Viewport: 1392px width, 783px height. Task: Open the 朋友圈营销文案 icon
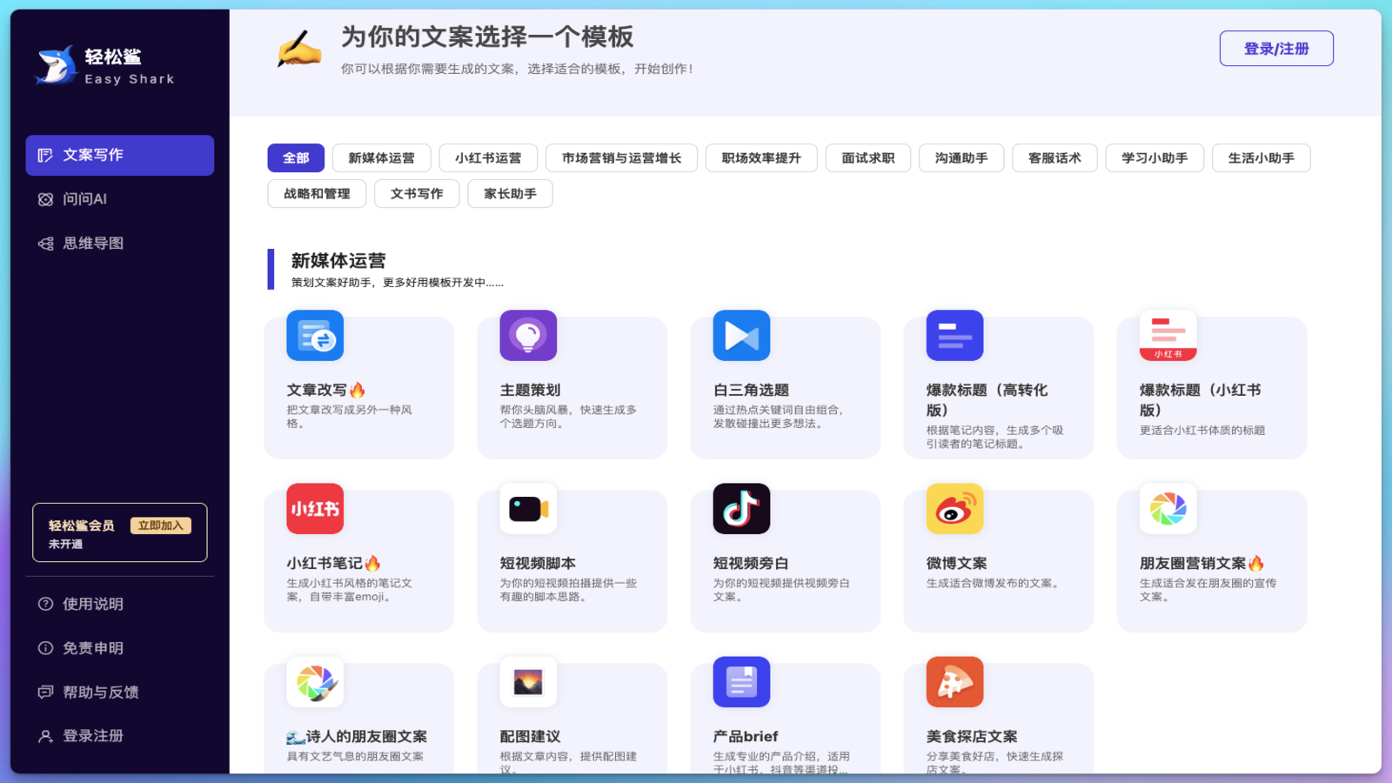coord(1168,509)
